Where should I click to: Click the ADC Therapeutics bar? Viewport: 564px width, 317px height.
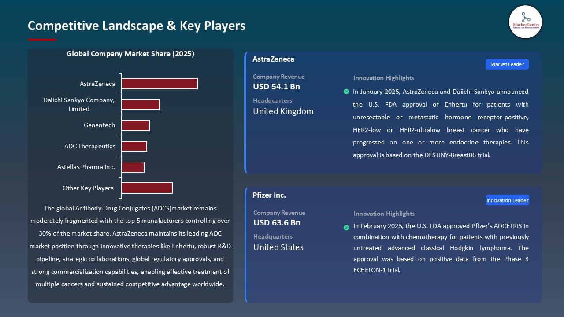pyautogui.click(x=134, y=146)
